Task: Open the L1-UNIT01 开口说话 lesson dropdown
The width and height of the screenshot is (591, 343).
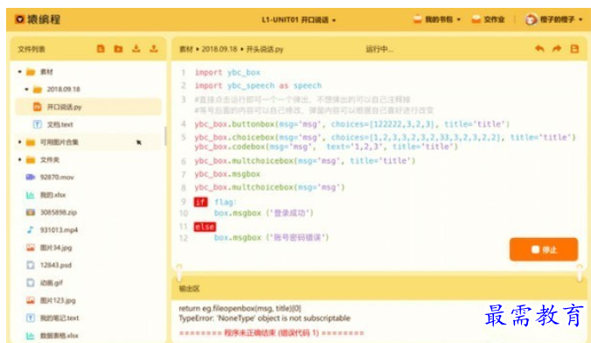Action: (298, 19)
